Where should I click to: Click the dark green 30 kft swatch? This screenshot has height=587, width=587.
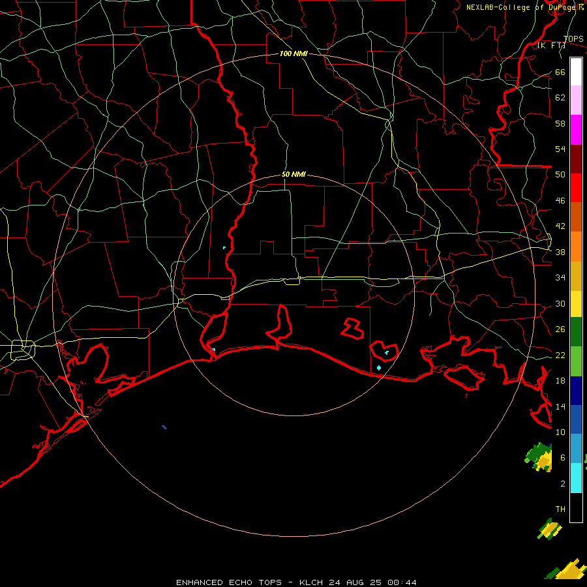576,332
